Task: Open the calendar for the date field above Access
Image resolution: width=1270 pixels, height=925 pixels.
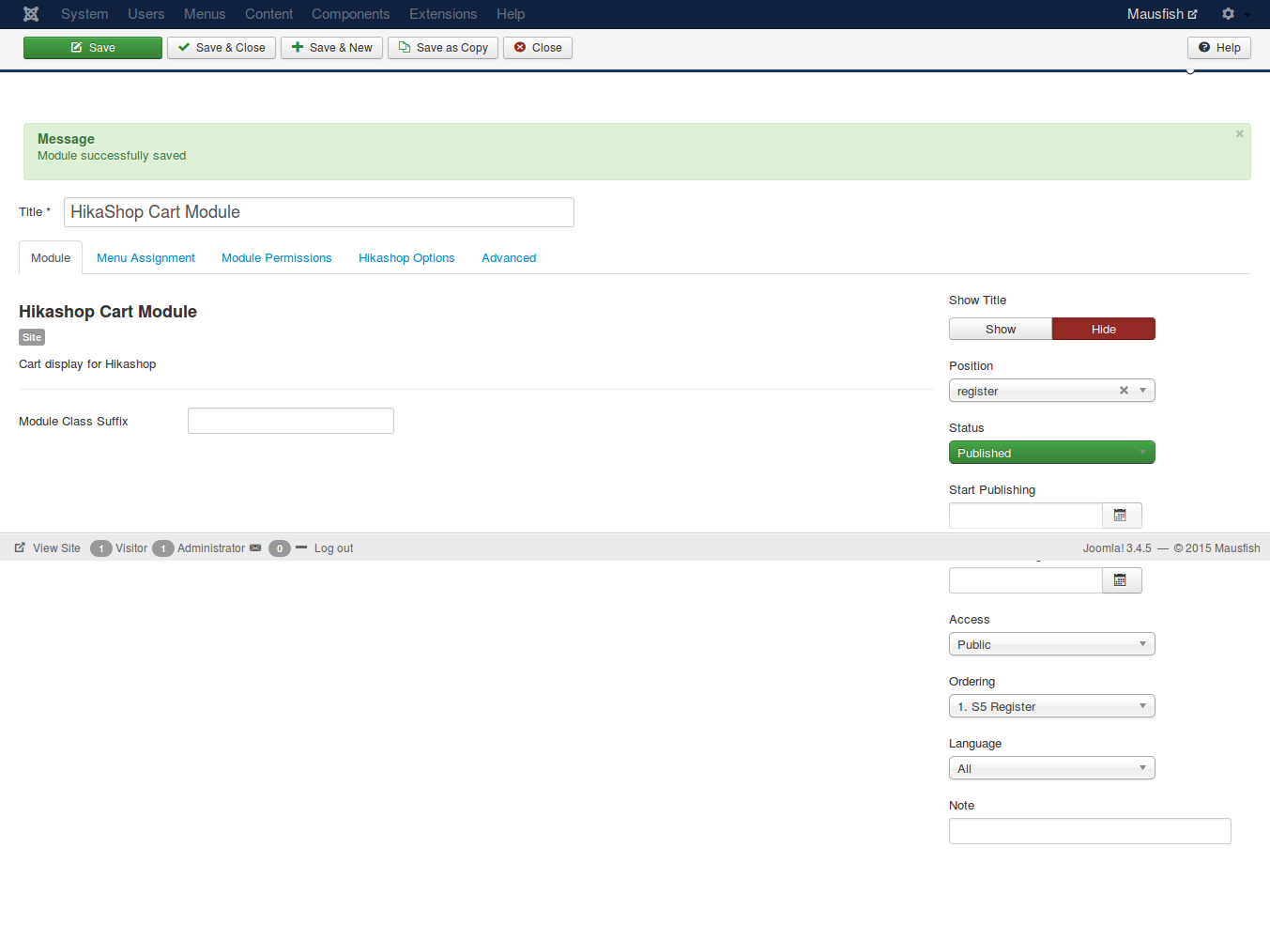Action: (1121, 580)
